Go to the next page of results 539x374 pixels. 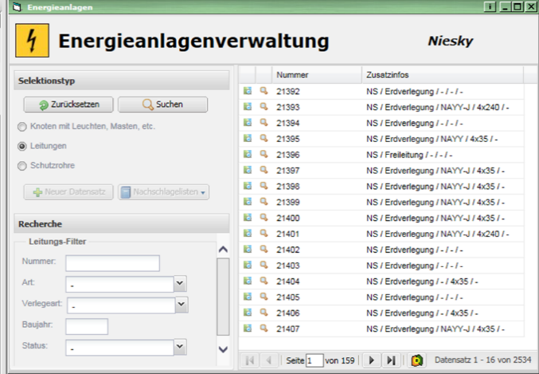coord(371,360)
